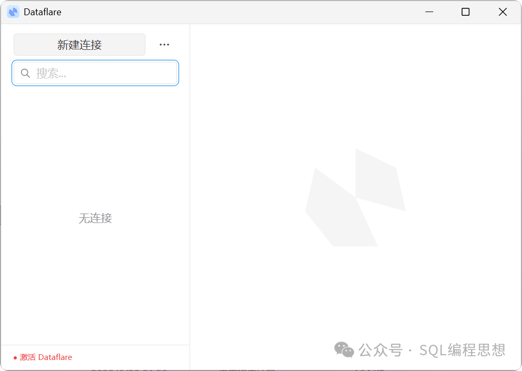Click the red dot beside 激活 Dataflare
This screenshot has width=522, height=371.
coord(15,358)
